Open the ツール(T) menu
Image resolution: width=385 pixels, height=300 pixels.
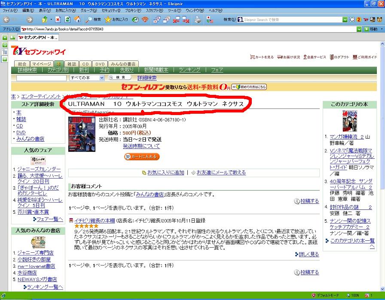click(x=174, y=11)
